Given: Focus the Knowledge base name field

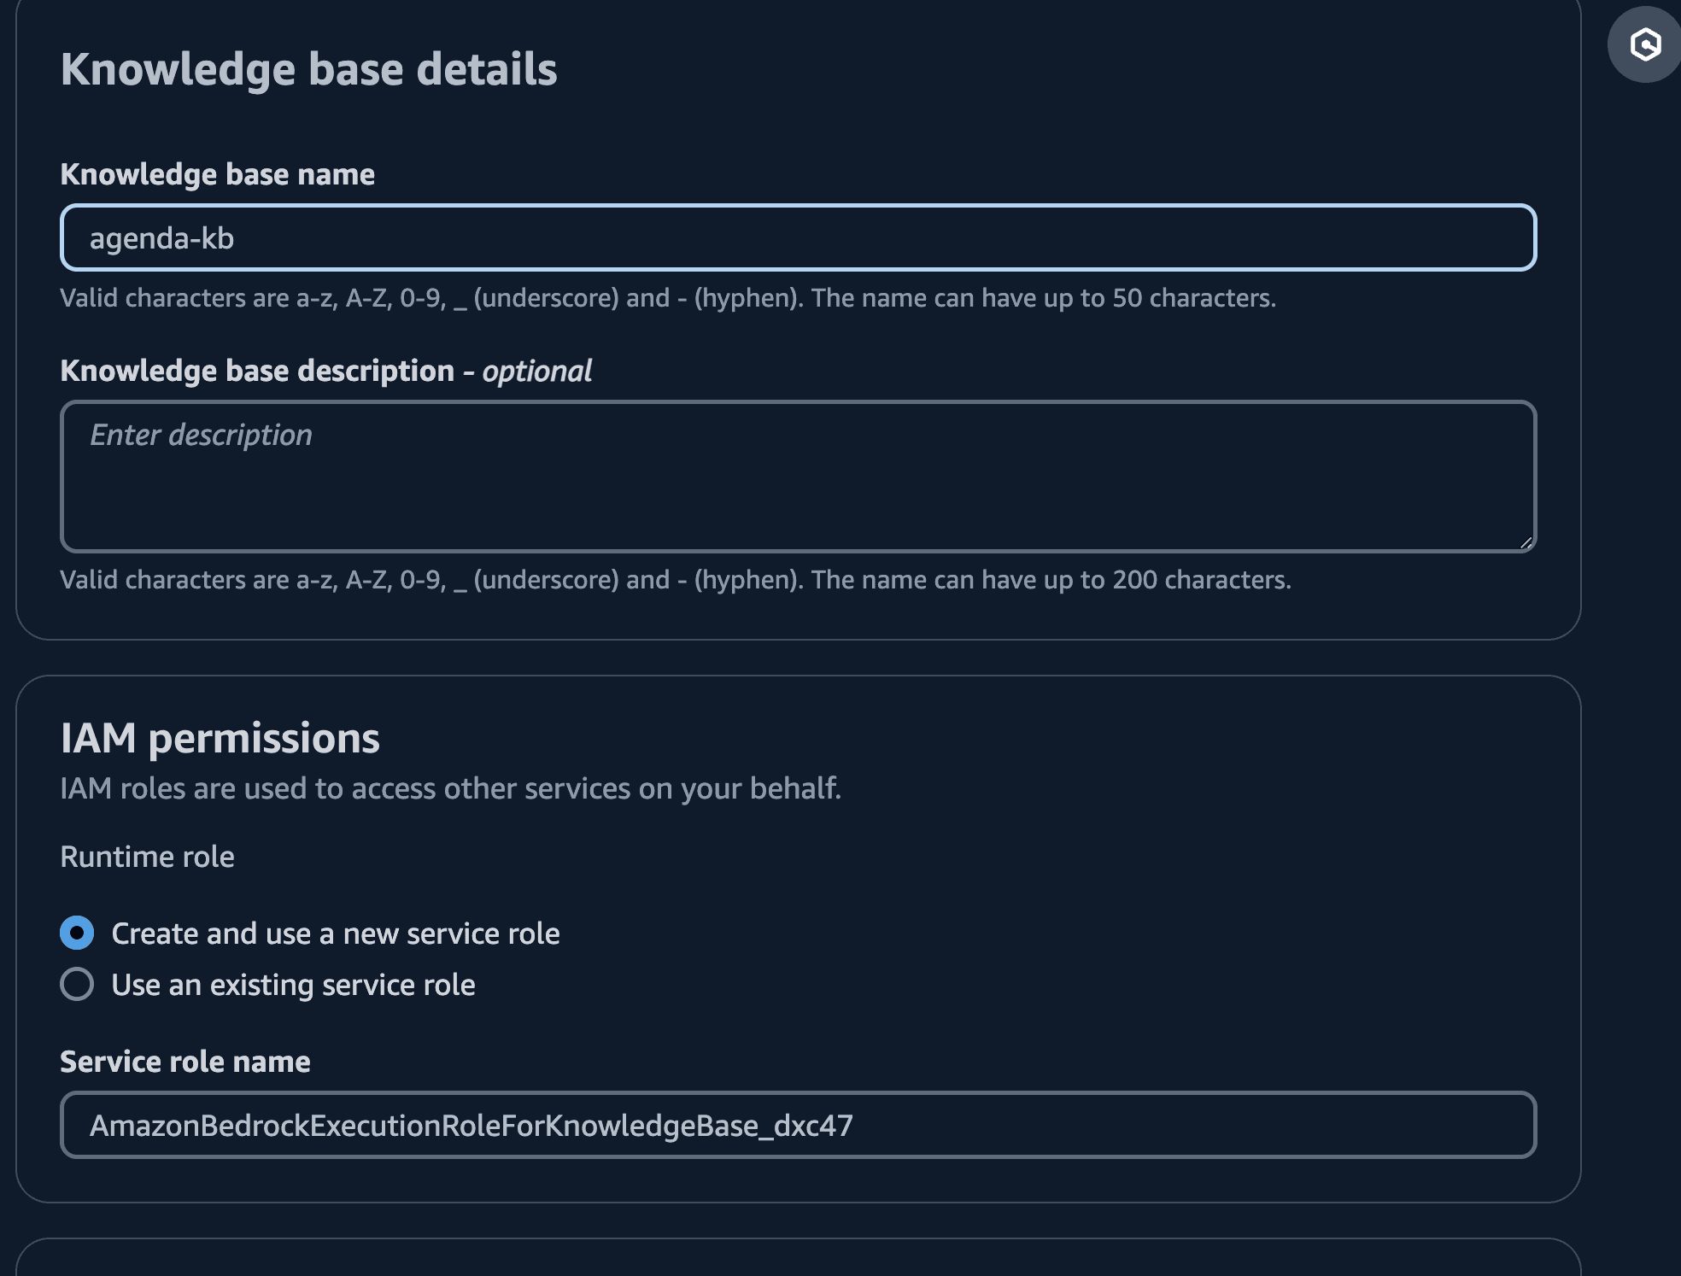Looking at the screenshot, I should [798, 237].
